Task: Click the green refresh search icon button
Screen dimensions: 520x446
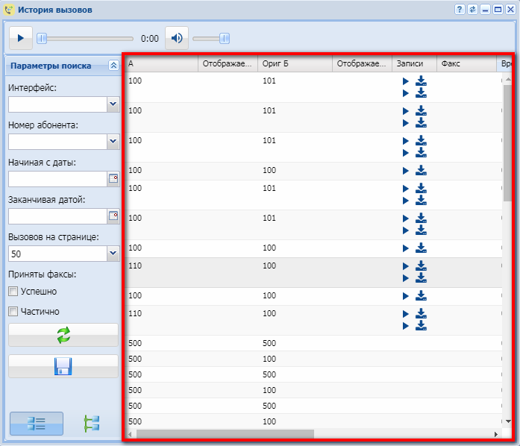Action: pyautogui.click(x=63, y=336)
